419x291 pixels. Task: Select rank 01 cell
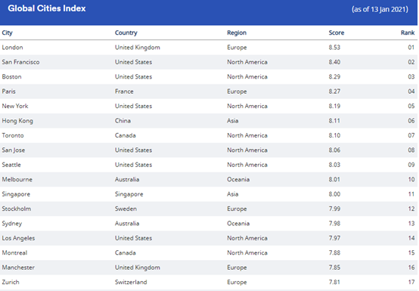[411, 48]
